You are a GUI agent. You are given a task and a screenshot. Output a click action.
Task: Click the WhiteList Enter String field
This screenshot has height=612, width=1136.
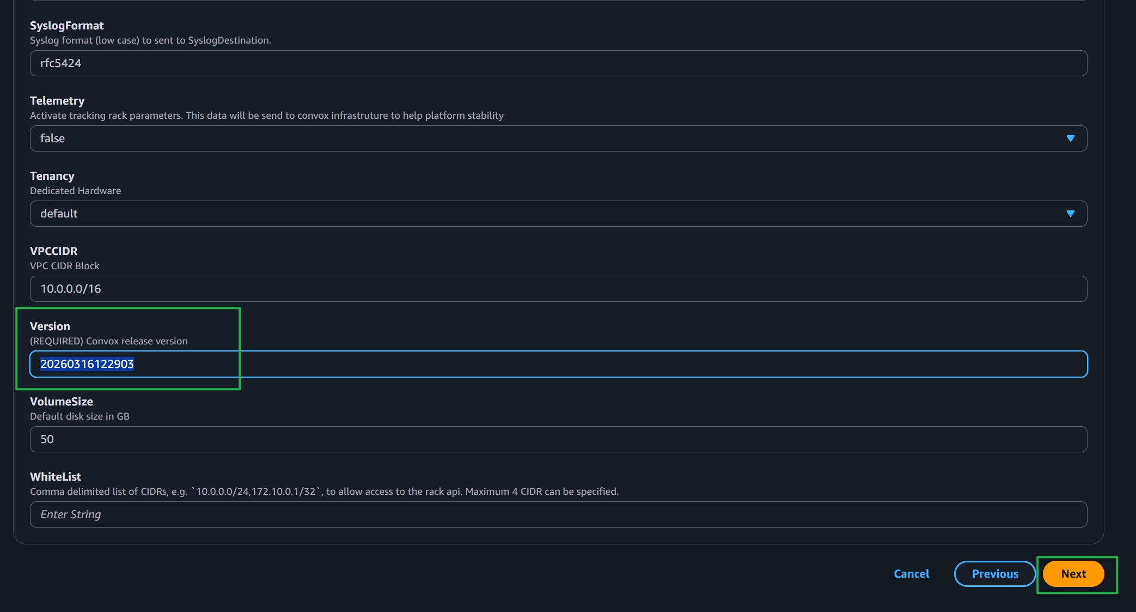click(x=558, y=514)
